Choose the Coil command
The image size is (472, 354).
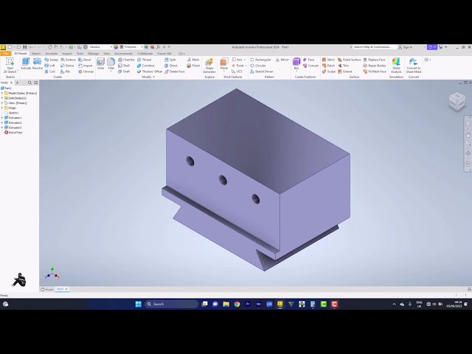[x=50, y=72]
